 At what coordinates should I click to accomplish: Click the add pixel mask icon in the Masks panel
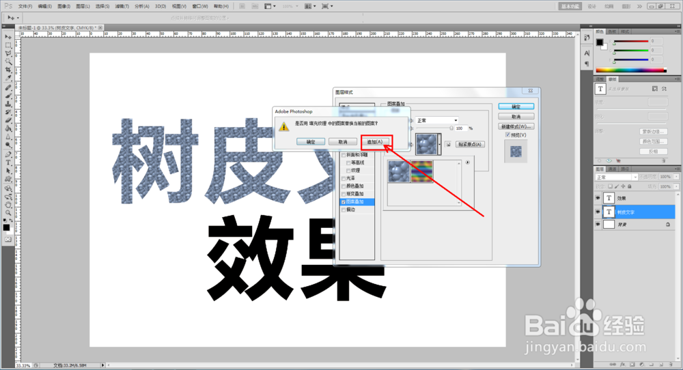coord(655,89)
